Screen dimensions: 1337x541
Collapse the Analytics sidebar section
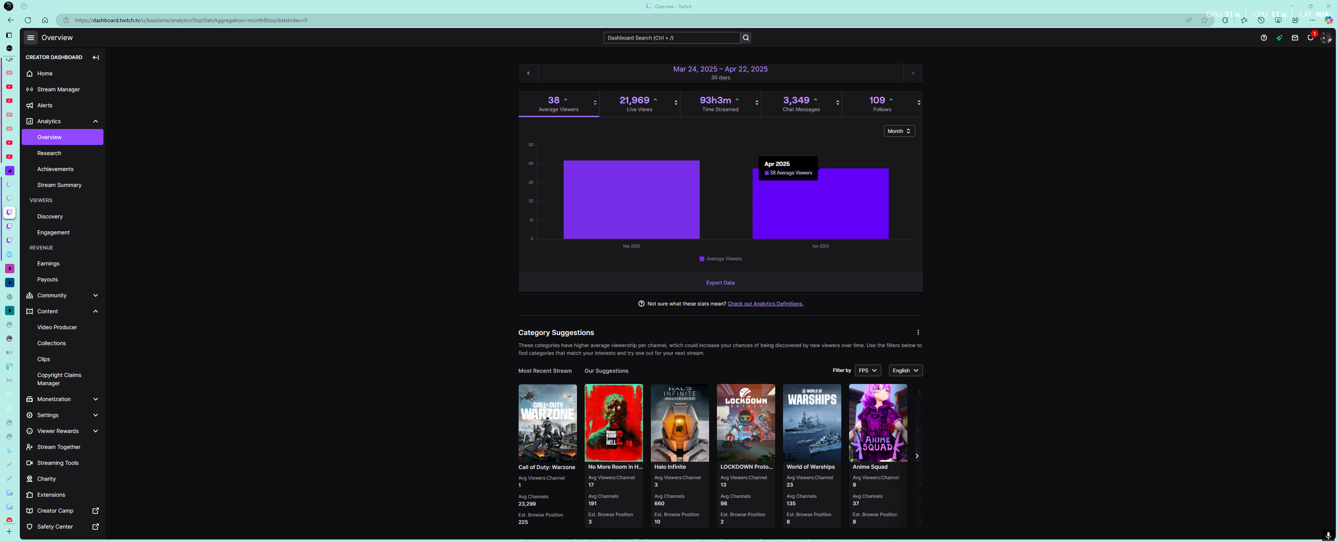coord(96,121)
